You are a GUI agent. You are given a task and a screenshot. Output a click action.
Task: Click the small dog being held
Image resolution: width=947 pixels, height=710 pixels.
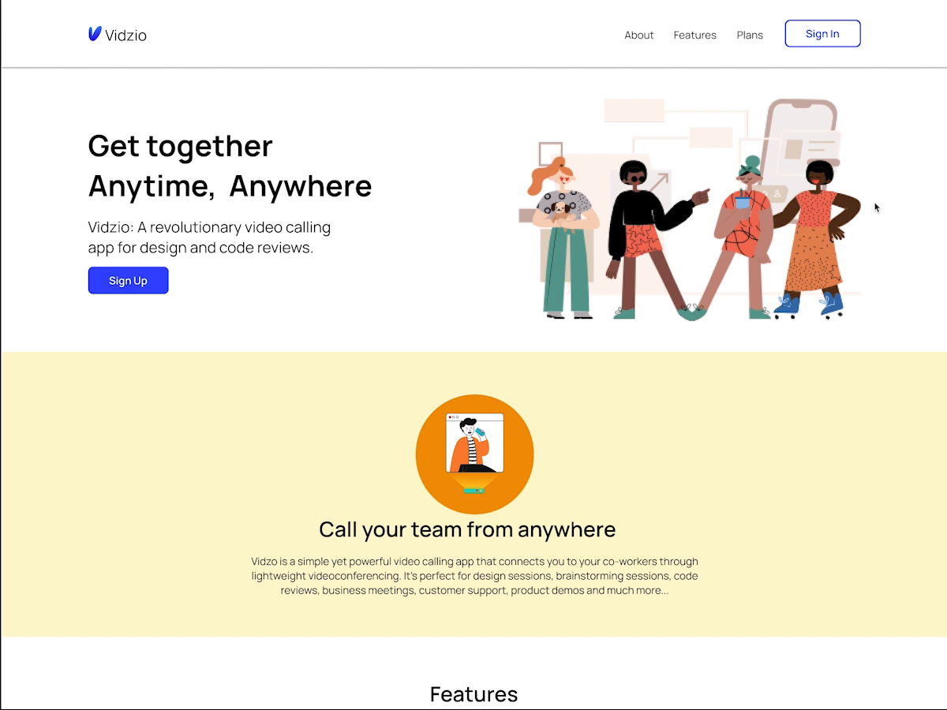point(560,213)
